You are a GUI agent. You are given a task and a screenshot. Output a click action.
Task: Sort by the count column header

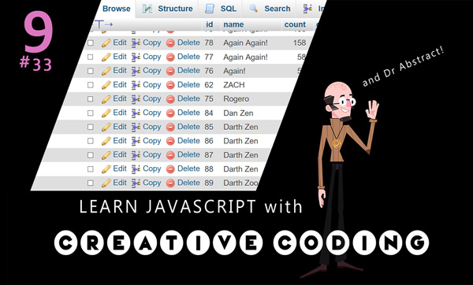click(295, 24)
